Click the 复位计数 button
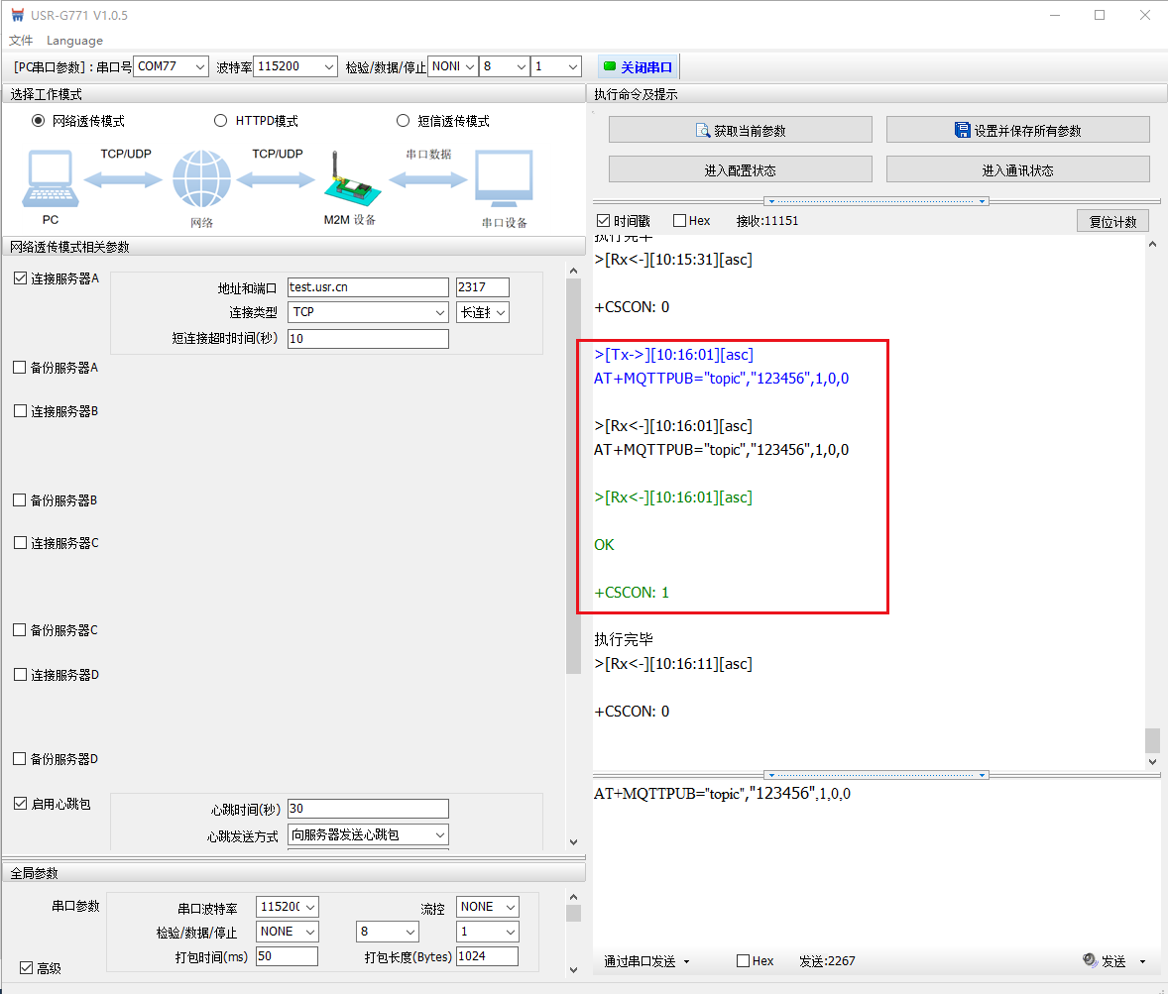The height and width of the screenshot is (994, 1168). pyautogui.click(x=1111, y=221)
